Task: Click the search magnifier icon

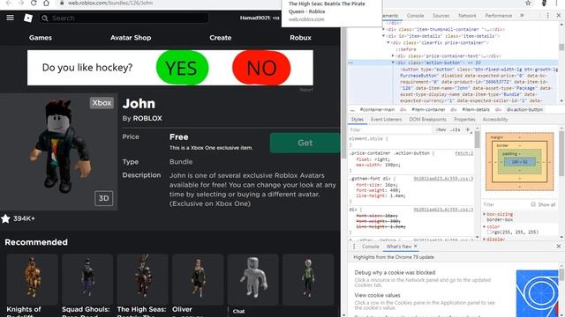Action: (x=45, y=18)
